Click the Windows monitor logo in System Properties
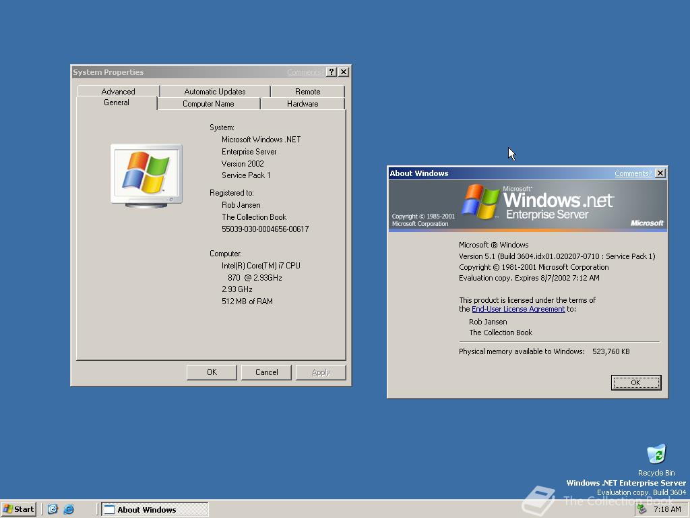Viewport: 690px width, 518px height. [x=146, y=176]
